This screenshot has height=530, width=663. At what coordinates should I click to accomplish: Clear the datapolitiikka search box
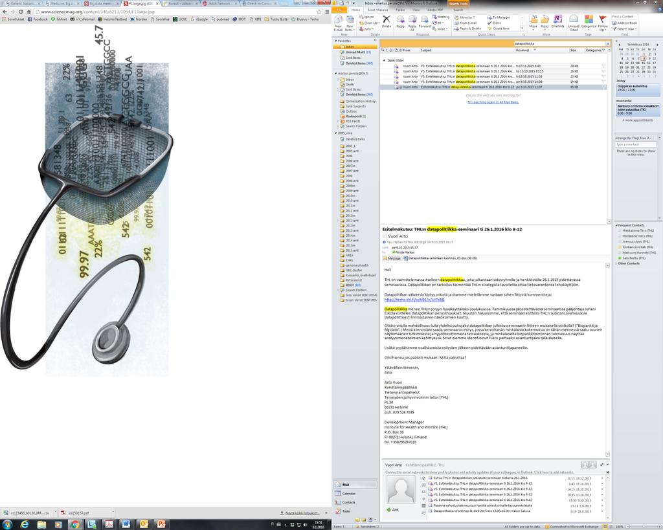tap(608, 43)
